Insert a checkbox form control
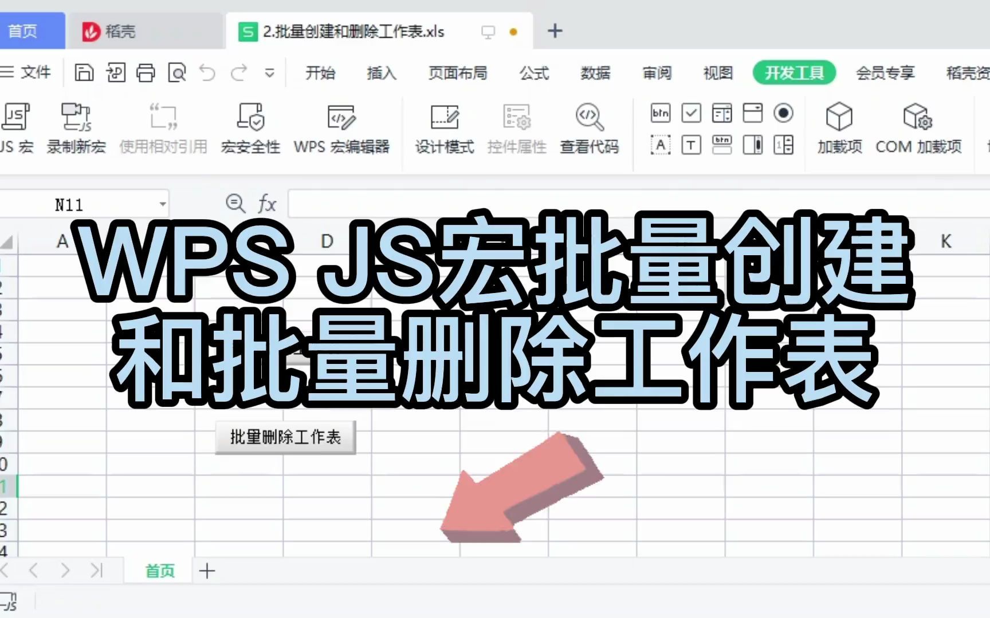This screenshot has width=990, height=618. tap(692, 113)
